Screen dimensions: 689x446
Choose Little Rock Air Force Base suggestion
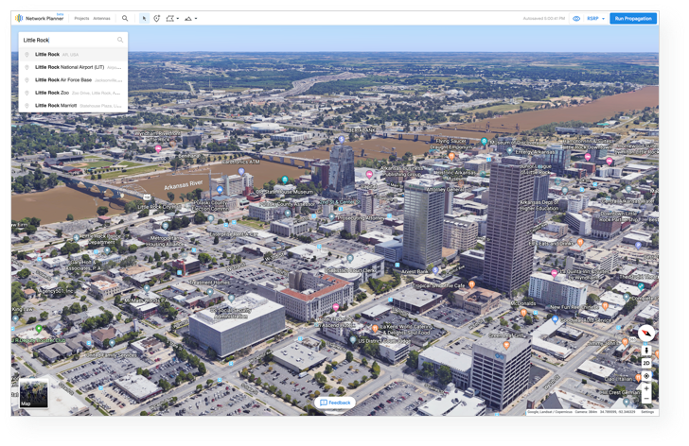click(x=73, y=79)
